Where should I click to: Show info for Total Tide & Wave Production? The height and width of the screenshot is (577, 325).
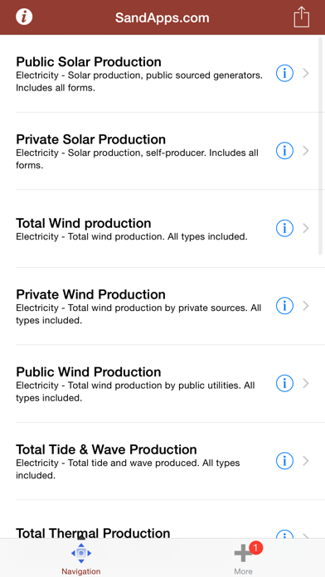click(x=284, y=461)
